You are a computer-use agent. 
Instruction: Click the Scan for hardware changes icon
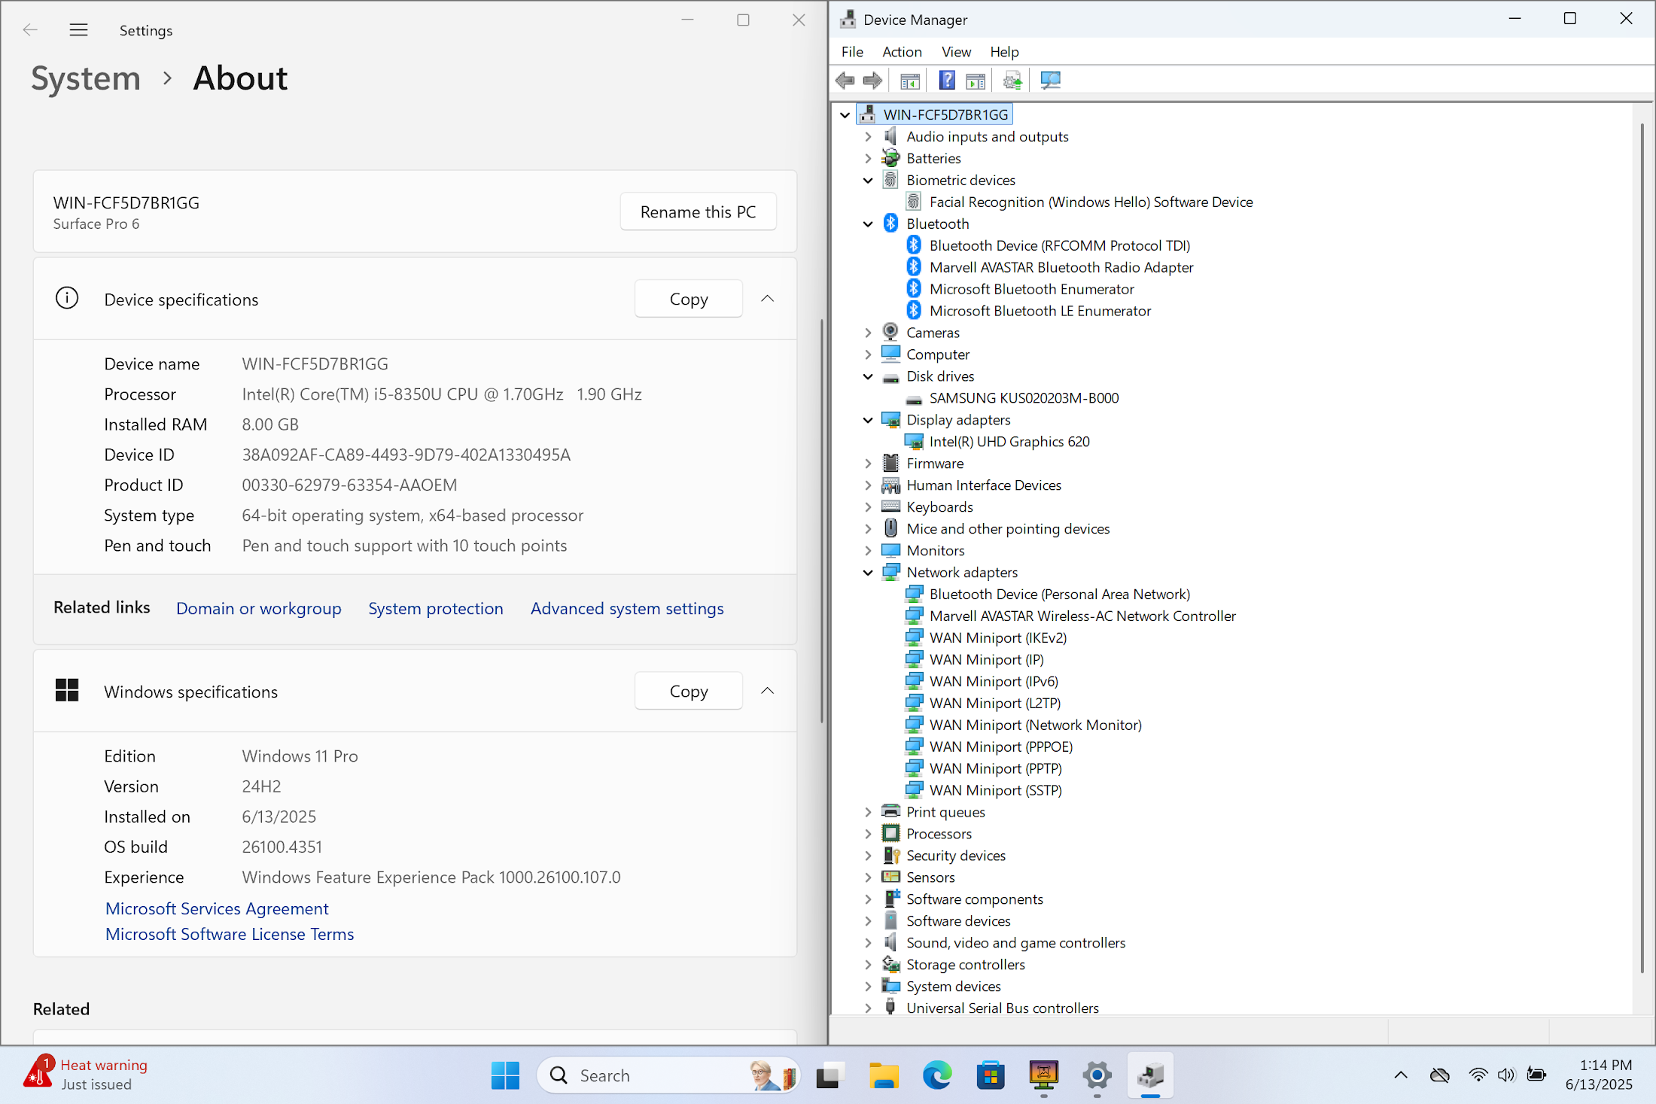(x=1050, y=80)
